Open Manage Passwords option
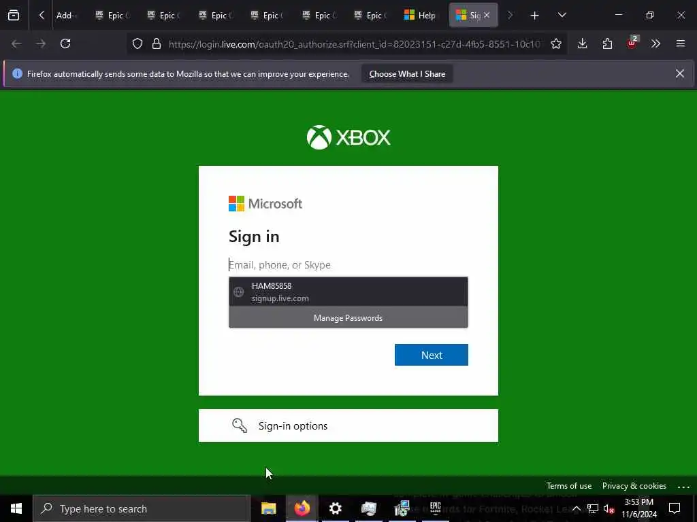Screen dimensions: 697x522 click(348, 318)
